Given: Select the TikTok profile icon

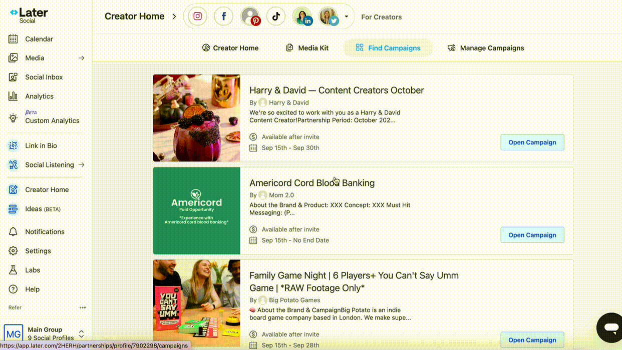Looking at the screenshot, I should click(x=276, y=16).
